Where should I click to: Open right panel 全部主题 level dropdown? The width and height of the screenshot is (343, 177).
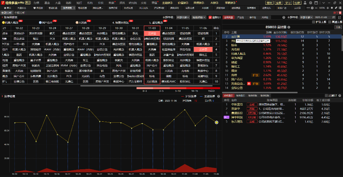click(x=306, y=17)
